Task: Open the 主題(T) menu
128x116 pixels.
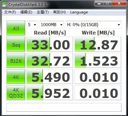Action: (x=43, y=12)
